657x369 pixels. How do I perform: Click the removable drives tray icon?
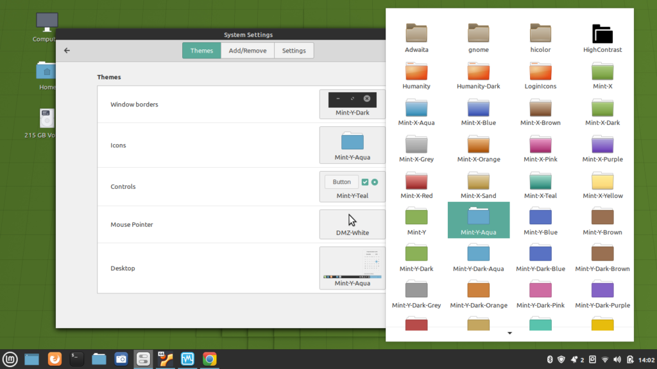592,359
